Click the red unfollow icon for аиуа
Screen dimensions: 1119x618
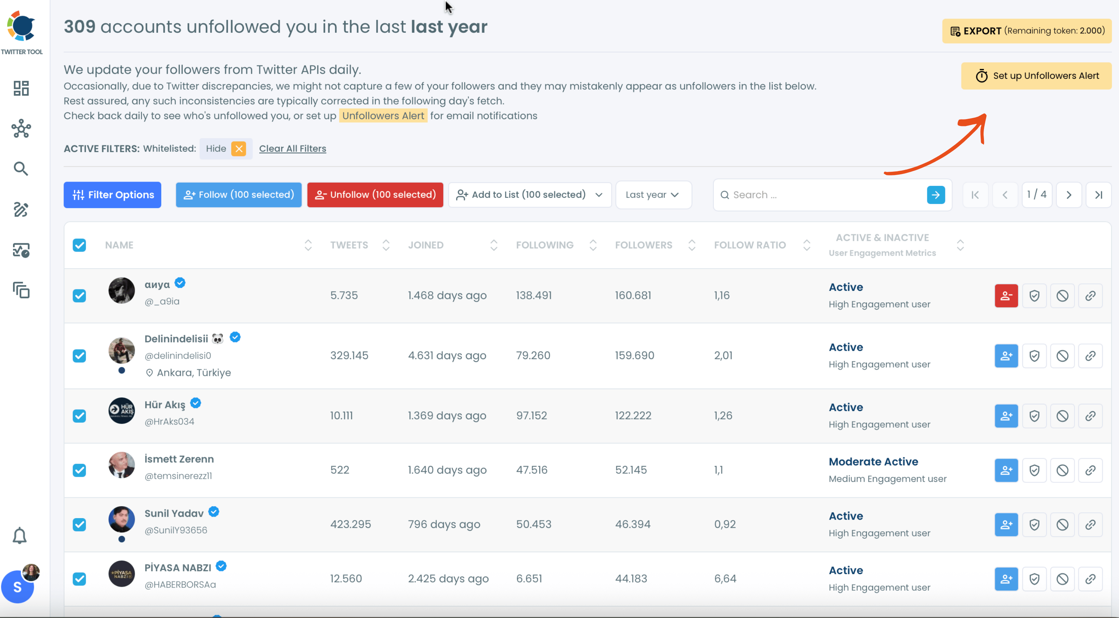[x=1006, y=296]
